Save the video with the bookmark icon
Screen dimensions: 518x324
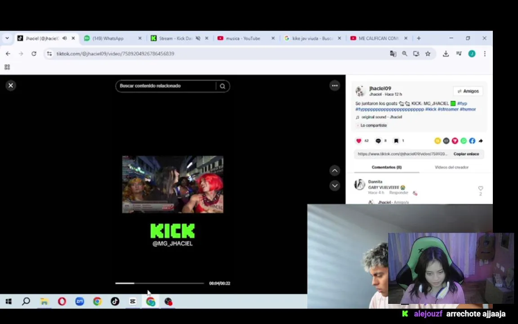click(396, 141)
